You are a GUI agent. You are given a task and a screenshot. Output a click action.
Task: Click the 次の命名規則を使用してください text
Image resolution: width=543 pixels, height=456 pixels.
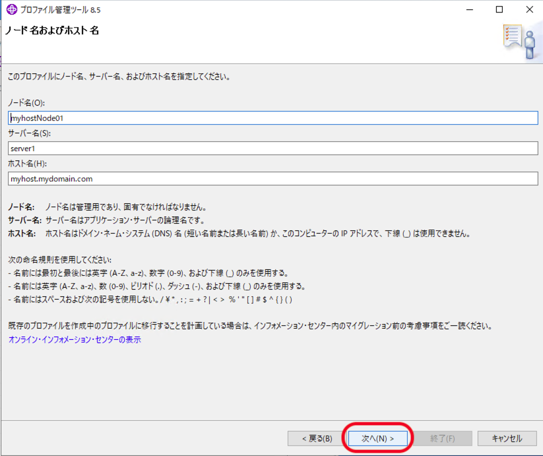point(59,260)
